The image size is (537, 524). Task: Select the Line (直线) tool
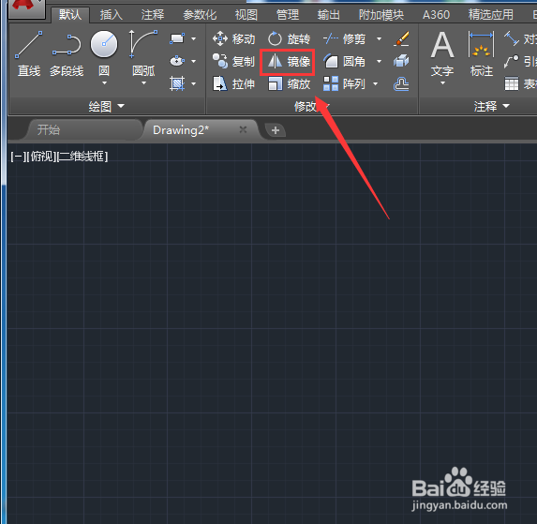(29, 53)
